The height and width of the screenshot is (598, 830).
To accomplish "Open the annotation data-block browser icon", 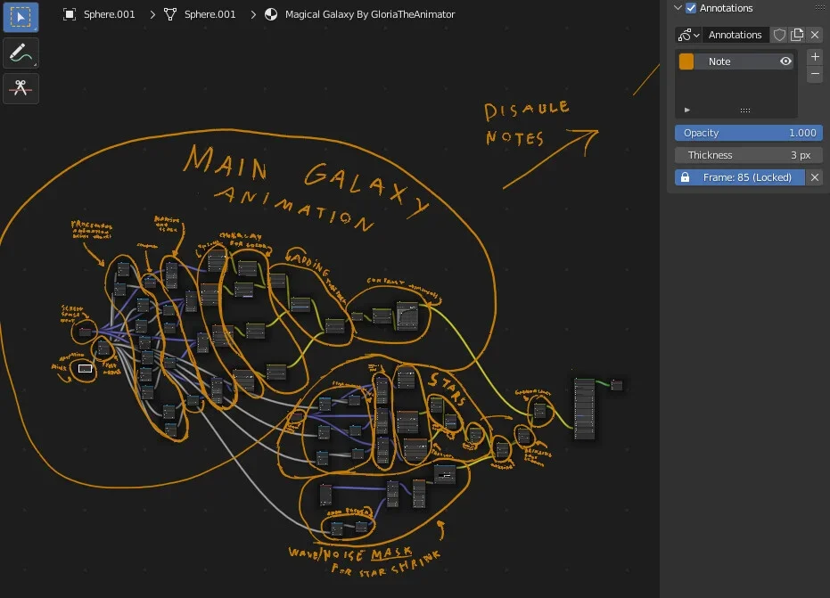I will click(680, 35).
